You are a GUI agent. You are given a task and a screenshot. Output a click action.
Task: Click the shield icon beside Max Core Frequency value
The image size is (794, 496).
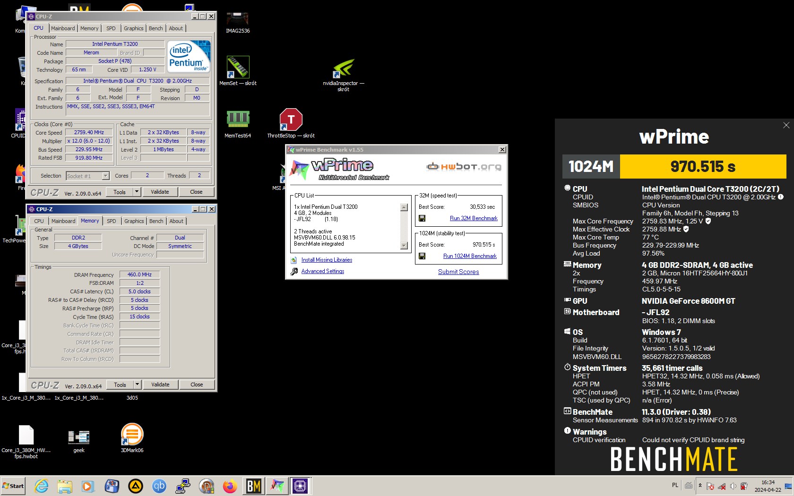(x=708, y=221)
